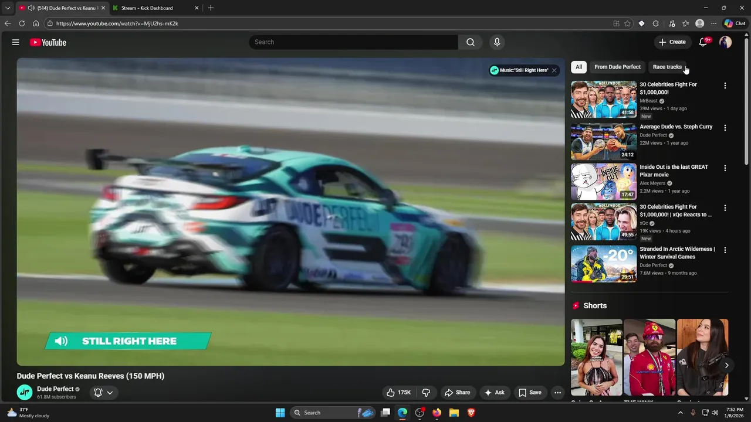Open browser extensions puzzle icon
This screenshot has width=751, height=422.
click(x=655, y=23)
